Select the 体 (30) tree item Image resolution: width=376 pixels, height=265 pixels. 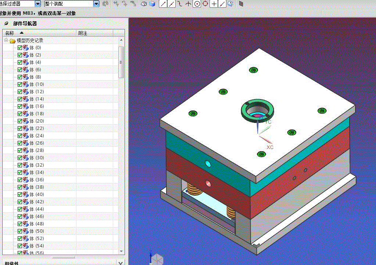pos(37,158)
